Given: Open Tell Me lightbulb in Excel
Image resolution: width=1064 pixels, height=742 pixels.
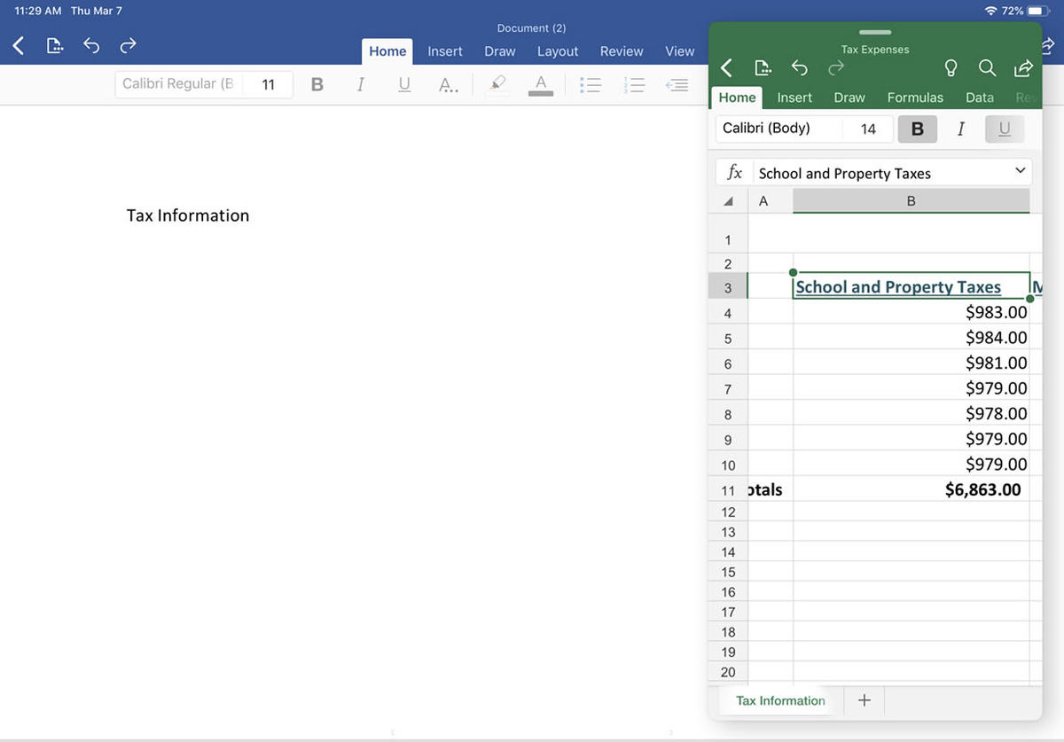Looking at the screenshot, I should 950,68.
